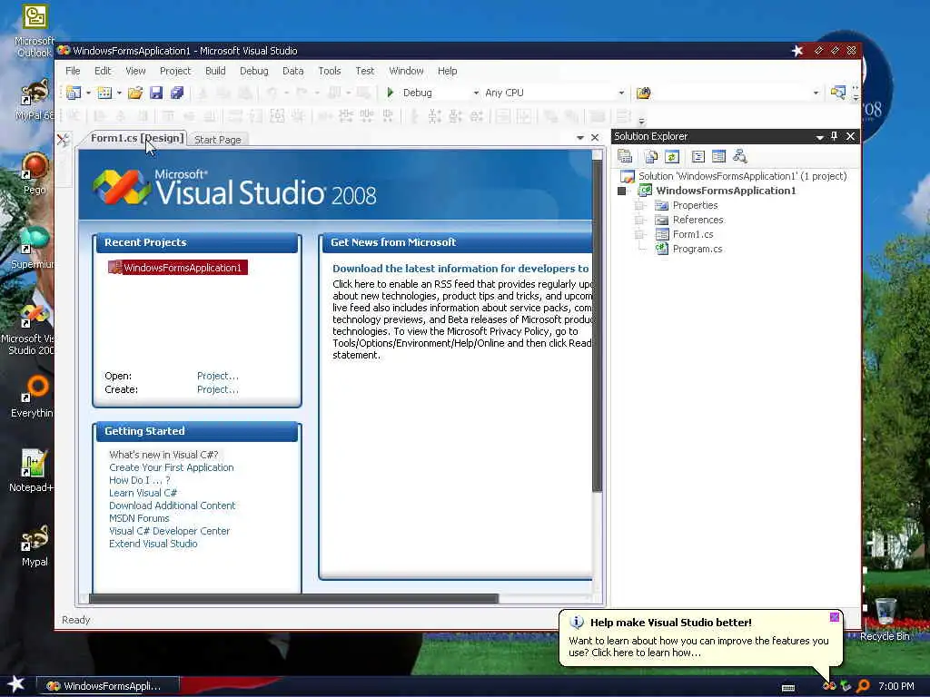Screen dimensions: 930x697
Task: Click Show All Files in Solution Explorer
Action: pyautogui.click(x=650, y=156)
